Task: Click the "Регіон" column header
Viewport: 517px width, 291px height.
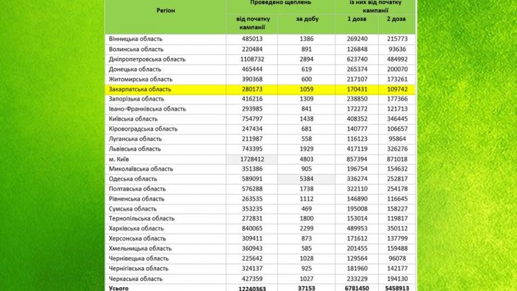Action: 165,11
